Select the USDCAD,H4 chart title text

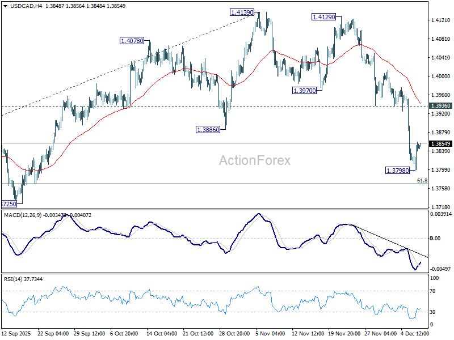click(x=26, y=6)
